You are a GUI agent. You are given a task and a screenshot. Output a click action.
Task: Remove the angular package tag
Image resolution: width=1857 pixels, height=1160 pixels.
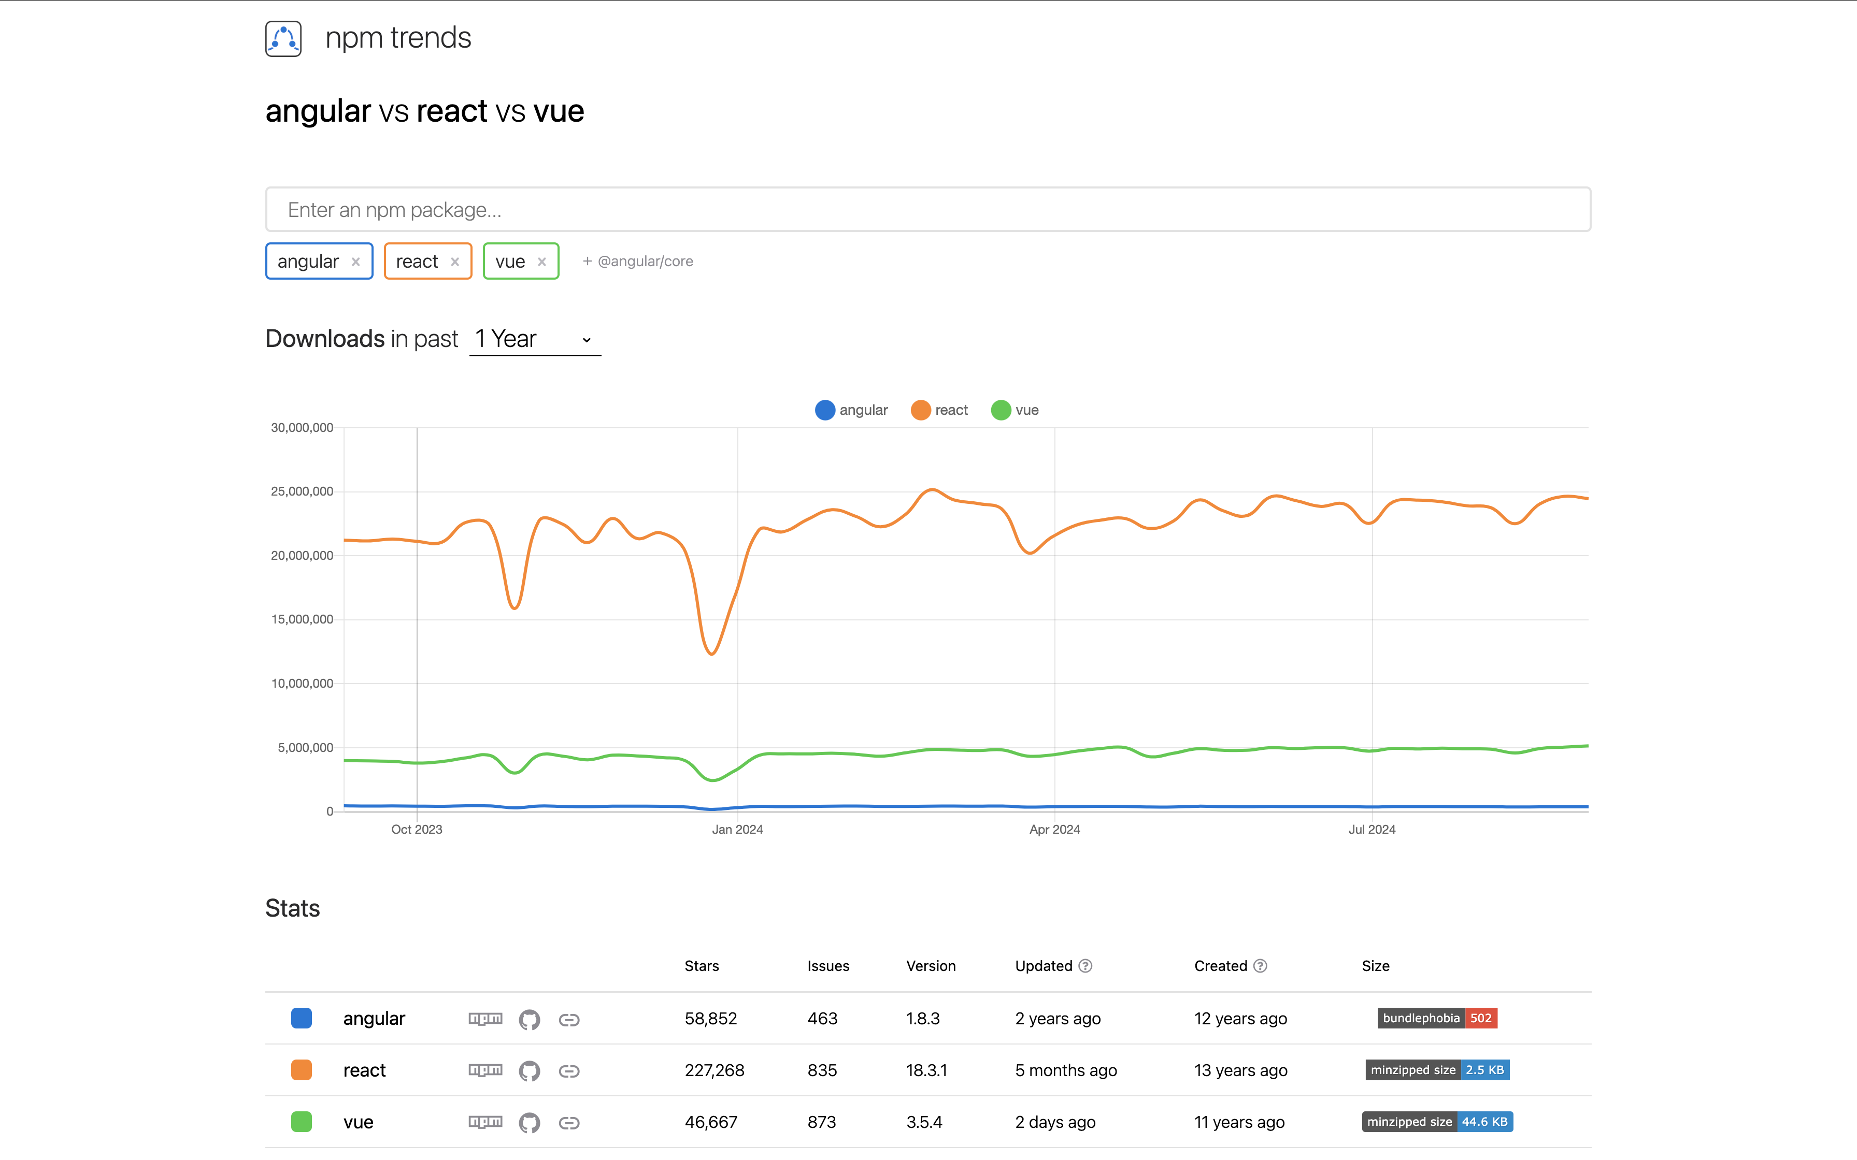tap(356, 262)
